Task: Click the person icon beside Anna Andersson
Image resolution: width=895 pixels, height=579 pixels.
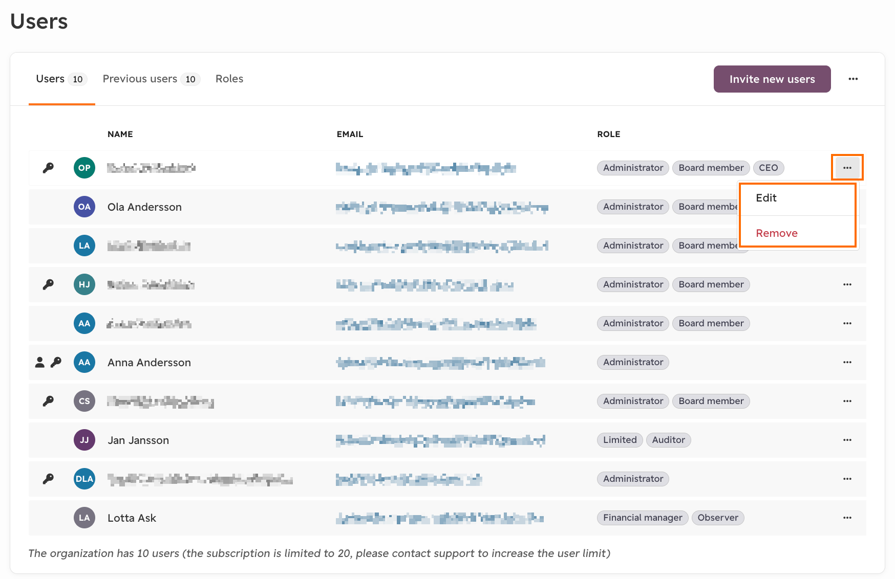Action: pos(39,362)
